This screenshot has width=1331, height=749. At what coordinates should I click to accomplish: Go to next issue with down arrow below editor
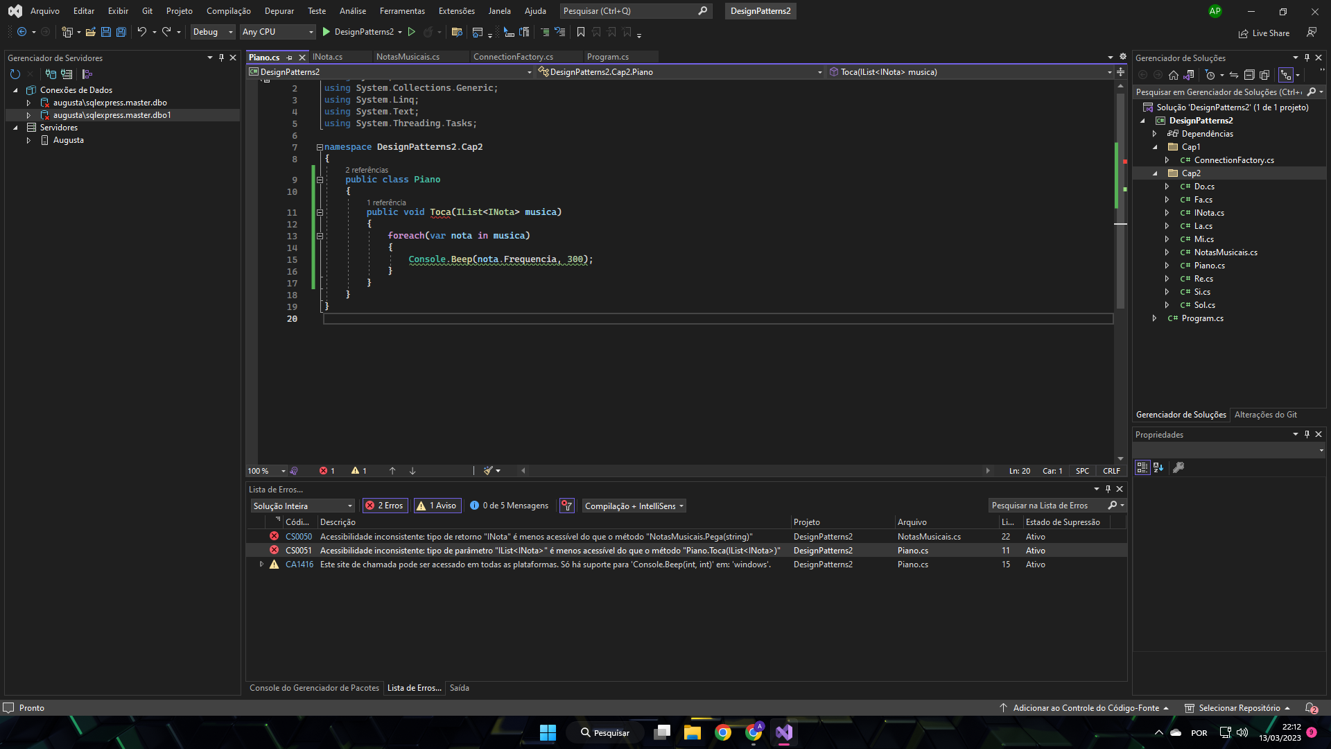click(x=412, y=471)
